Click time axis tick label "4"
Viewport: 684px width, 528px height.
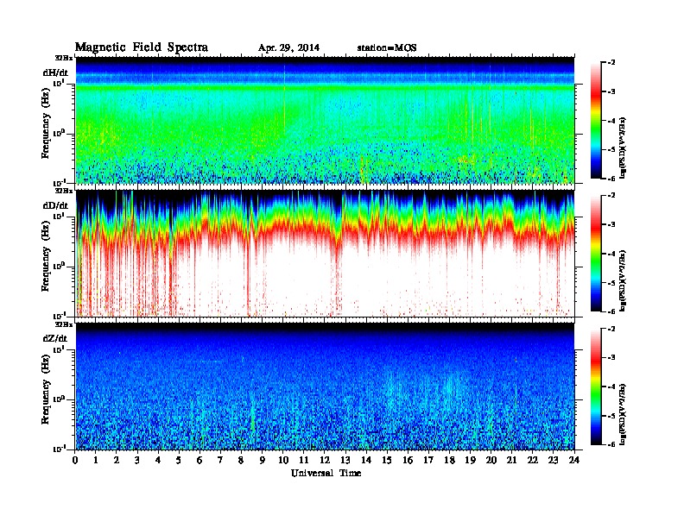point(158,460)
